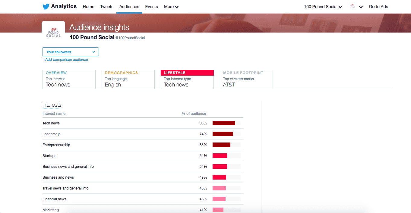Open the Home page
Screen dimensions: 411x213
[x=88, y=7]
